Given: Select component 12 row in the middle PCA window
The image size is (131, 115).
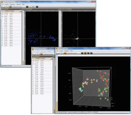Looking at the screenshot, I should pos(42,80).
